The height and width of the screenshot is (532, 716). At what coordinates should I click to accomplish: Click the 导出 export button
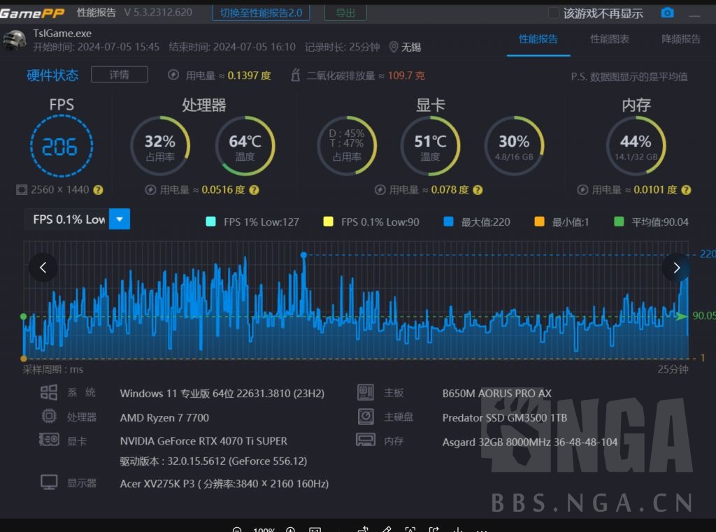coord(345,13)
